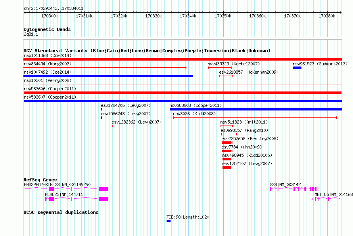Click esv1282362 (Levy2007) label

coord(136,122)
